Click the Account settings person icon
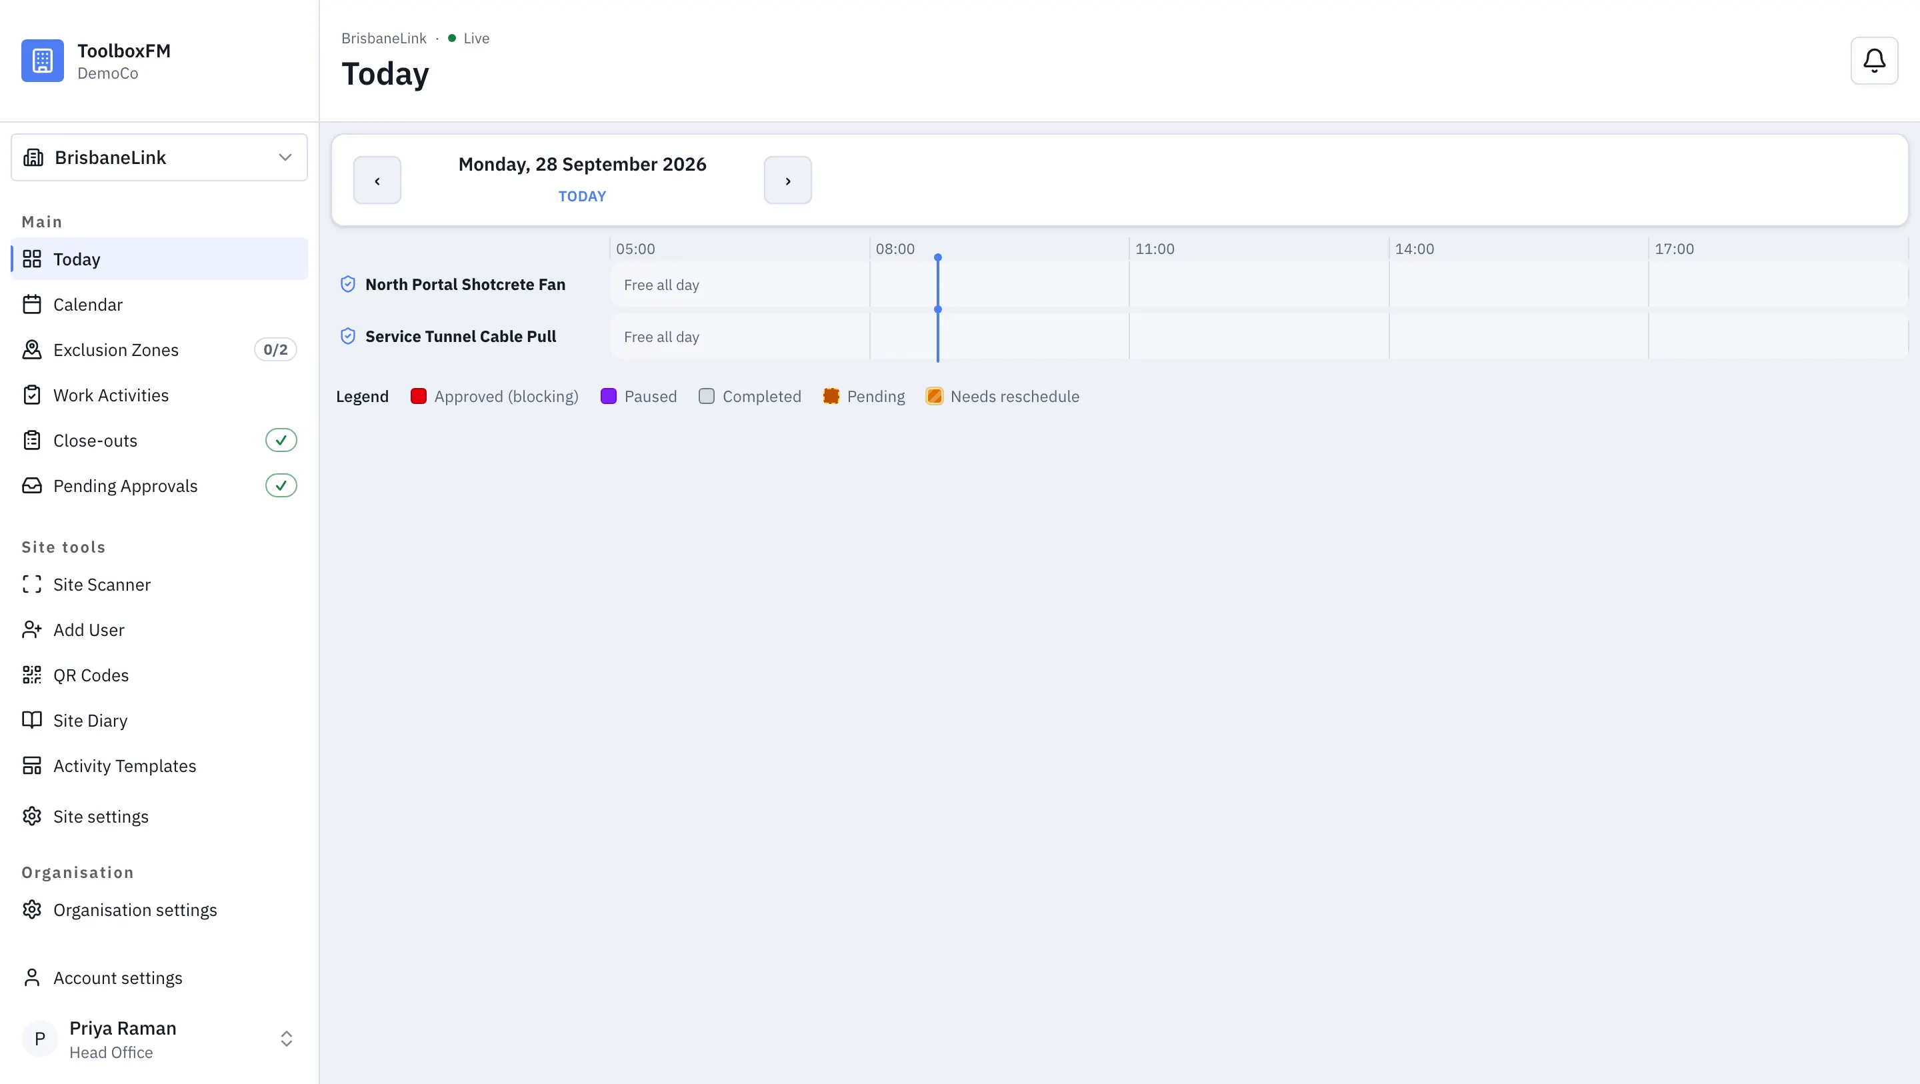 tap(32, 977)
